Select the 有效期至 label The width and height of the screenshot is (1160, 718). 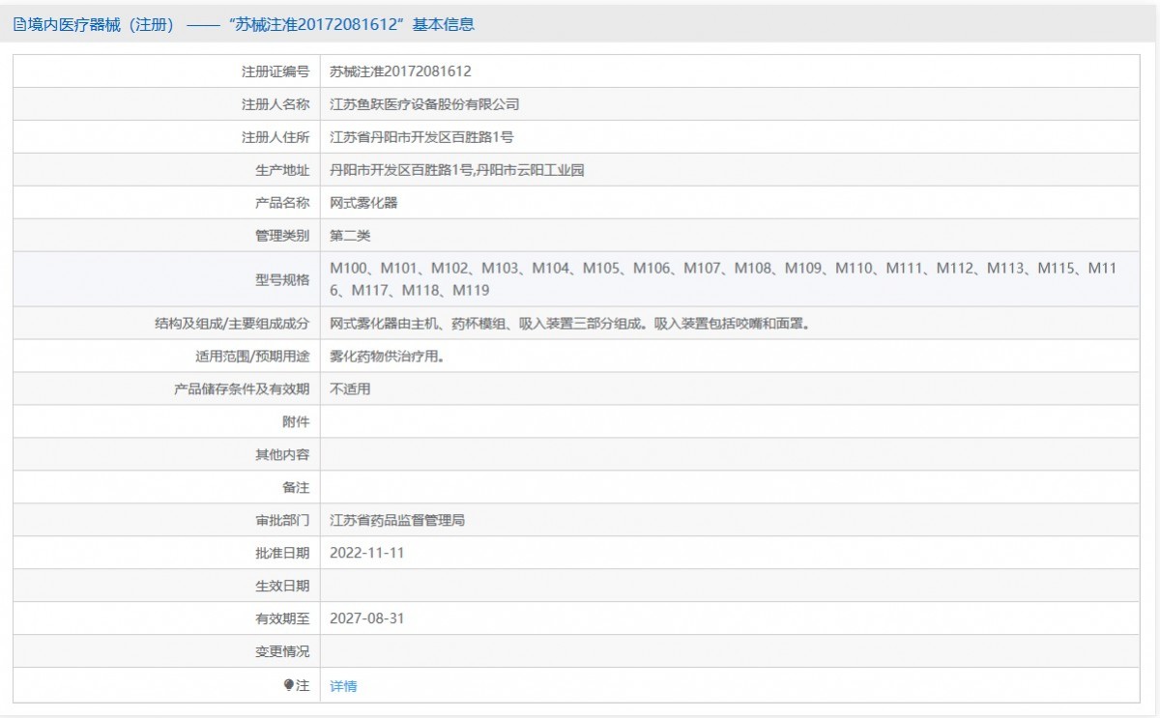click(282, 619)
